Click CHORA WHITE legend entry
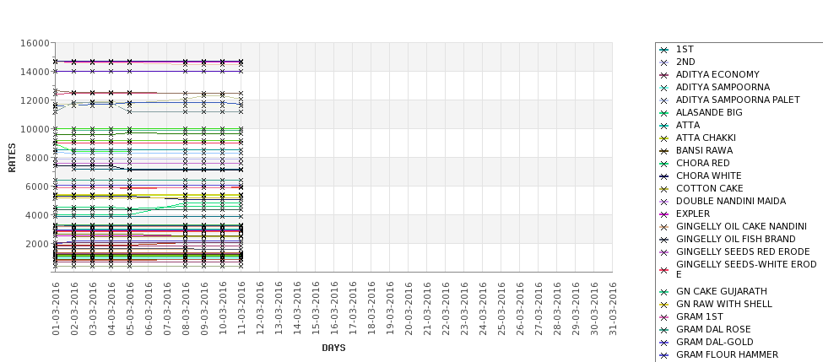 pos(708,176)
